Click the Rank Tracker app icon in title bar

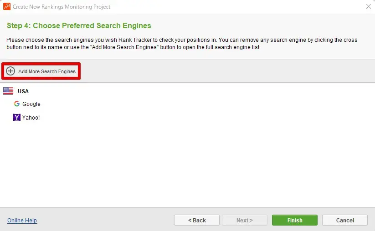[x=6, y=6]
